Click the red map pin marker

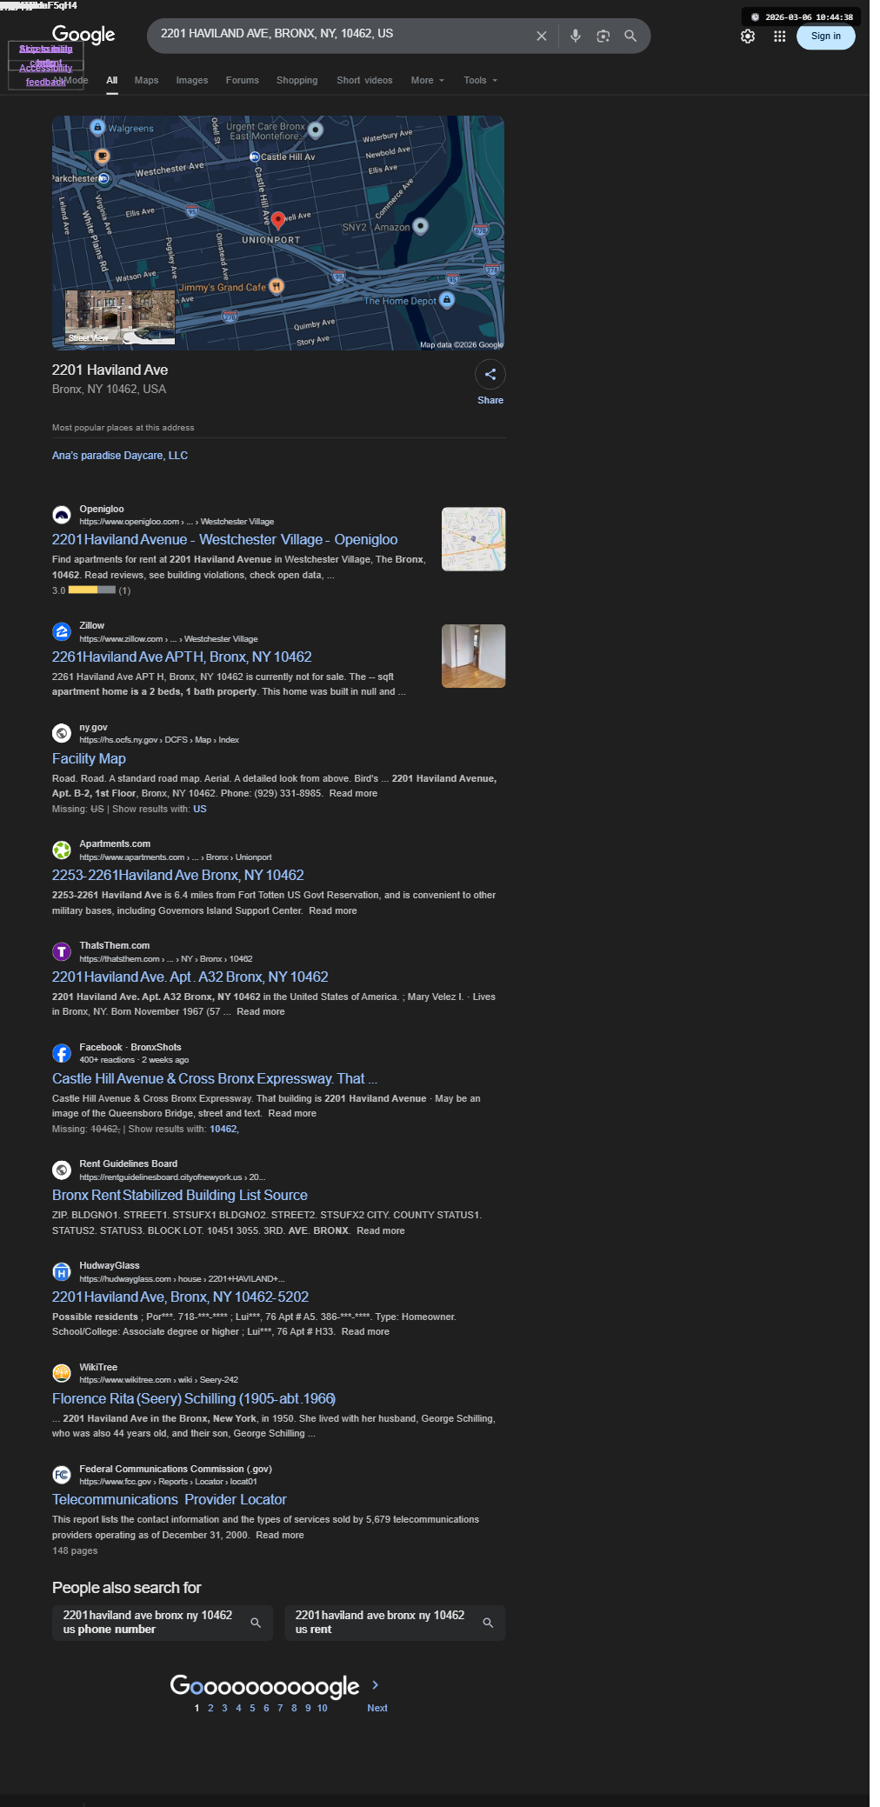click(x=278, y=220)
